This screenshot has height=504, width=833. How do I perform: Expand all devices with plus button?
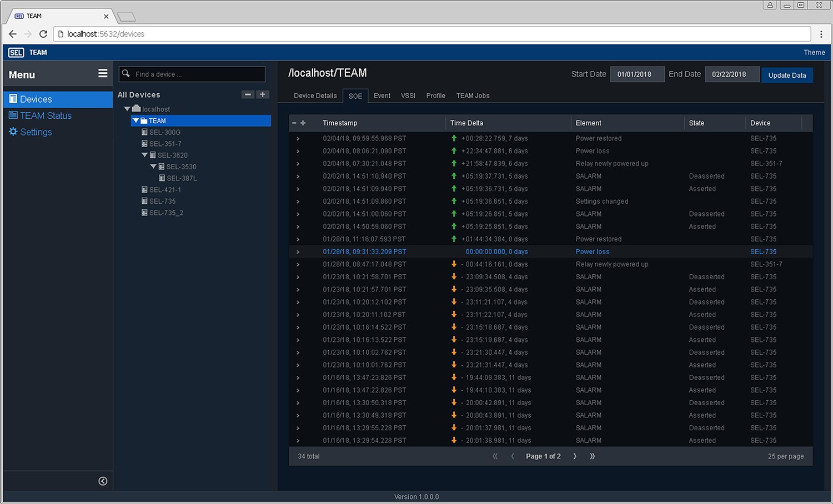tap(263, 94)
